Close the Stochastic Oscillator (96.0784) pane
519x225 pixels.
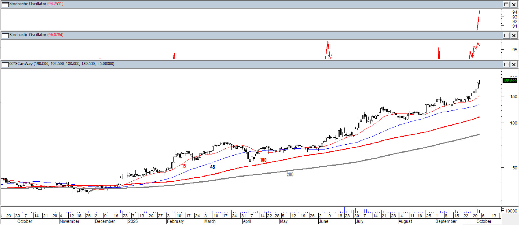[x=514, y=35]
